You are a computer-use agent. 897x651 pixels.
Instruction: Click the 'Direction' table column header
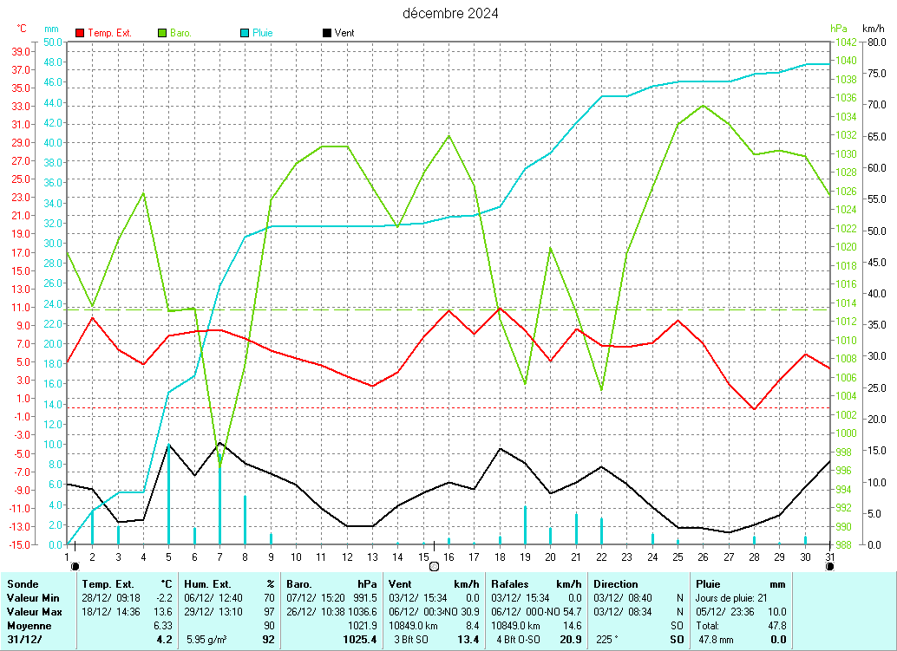[616, 584]
